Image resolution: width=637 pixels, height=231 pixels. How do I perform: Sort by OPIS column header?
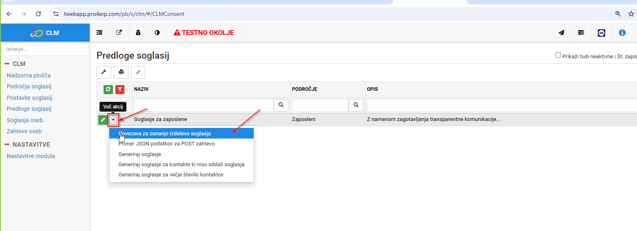[372, 89]
